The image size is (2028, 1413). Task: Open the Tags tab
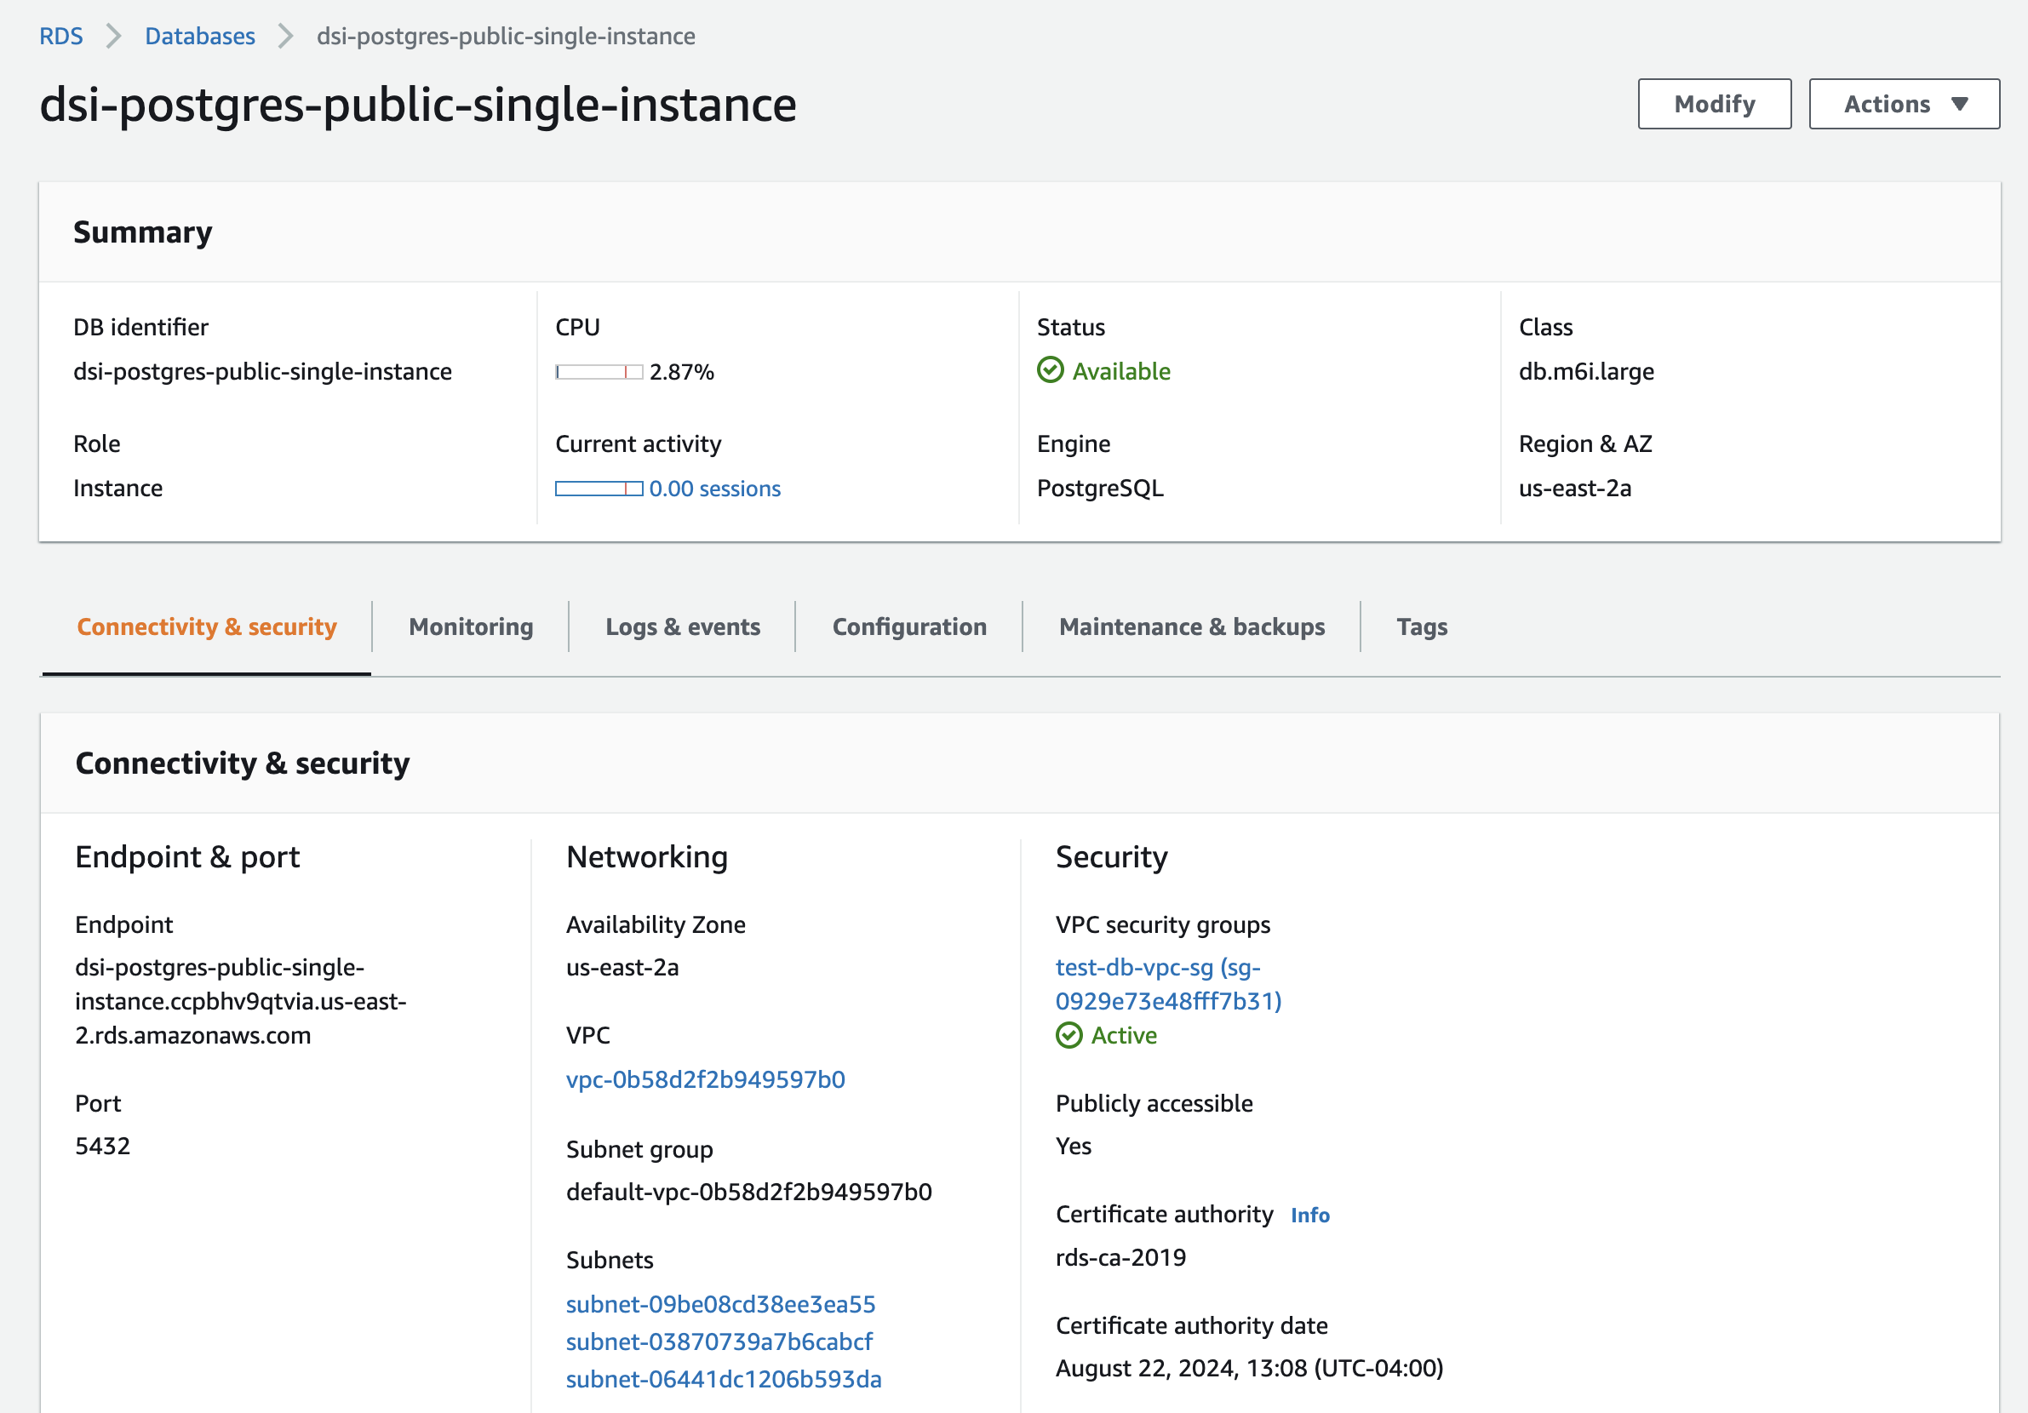[1421, 626]
